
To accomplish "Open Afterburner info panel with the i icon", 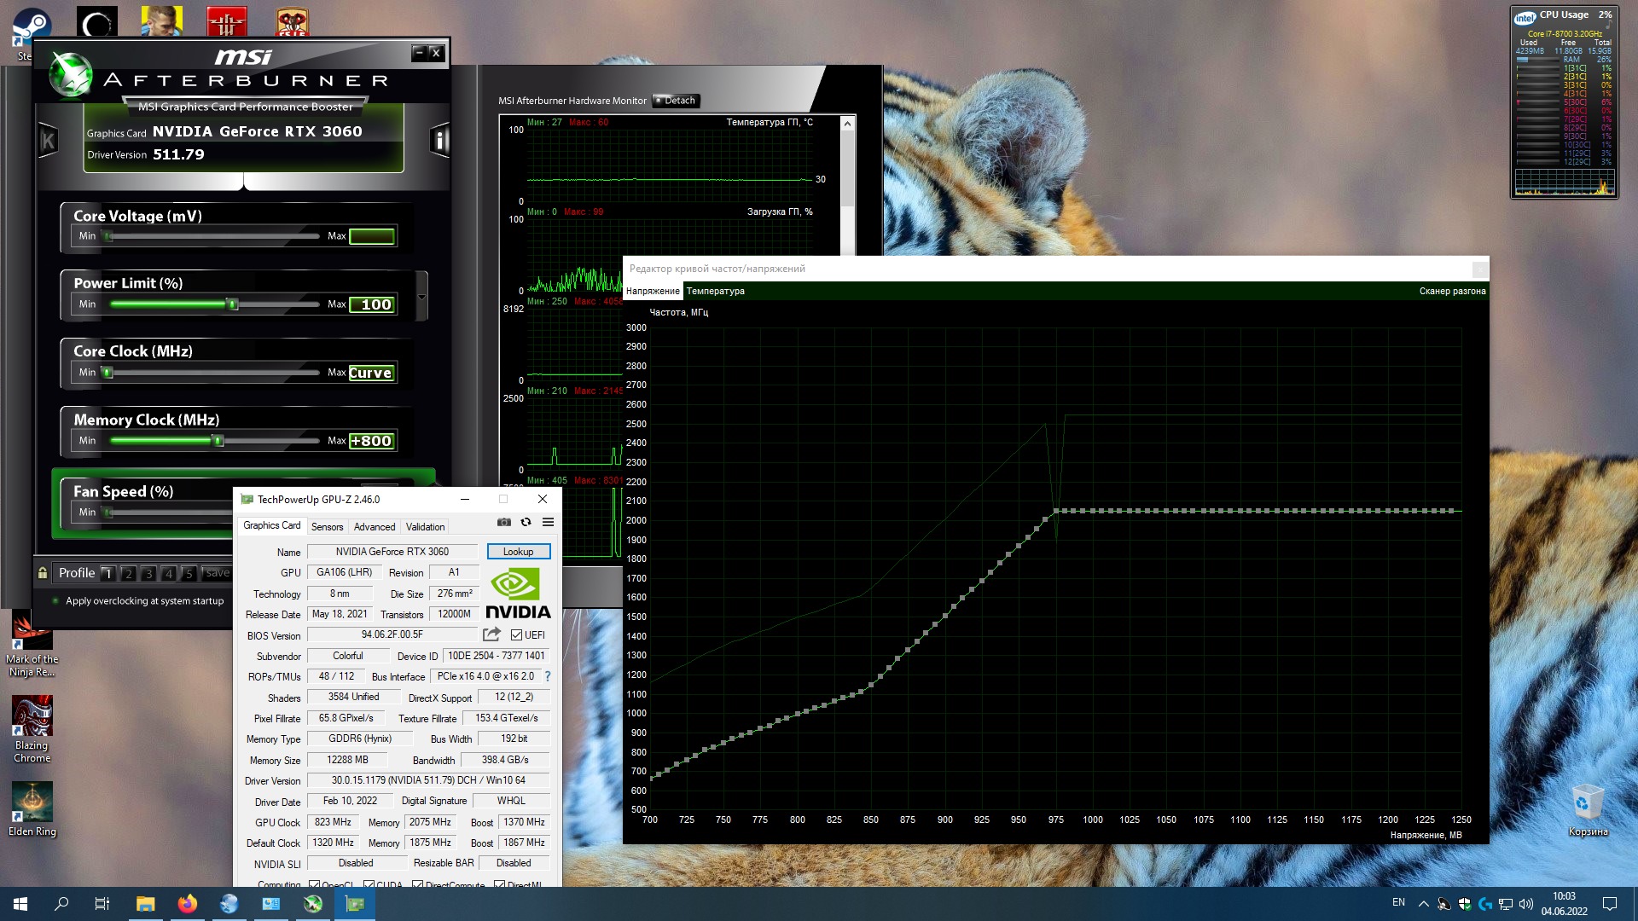I will coord(439,139).
